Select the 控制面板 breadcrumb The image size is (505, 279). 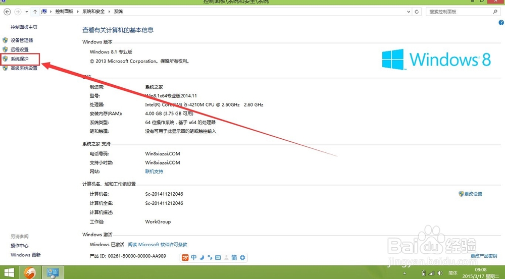pyautogui.click(x=64, y=12)
